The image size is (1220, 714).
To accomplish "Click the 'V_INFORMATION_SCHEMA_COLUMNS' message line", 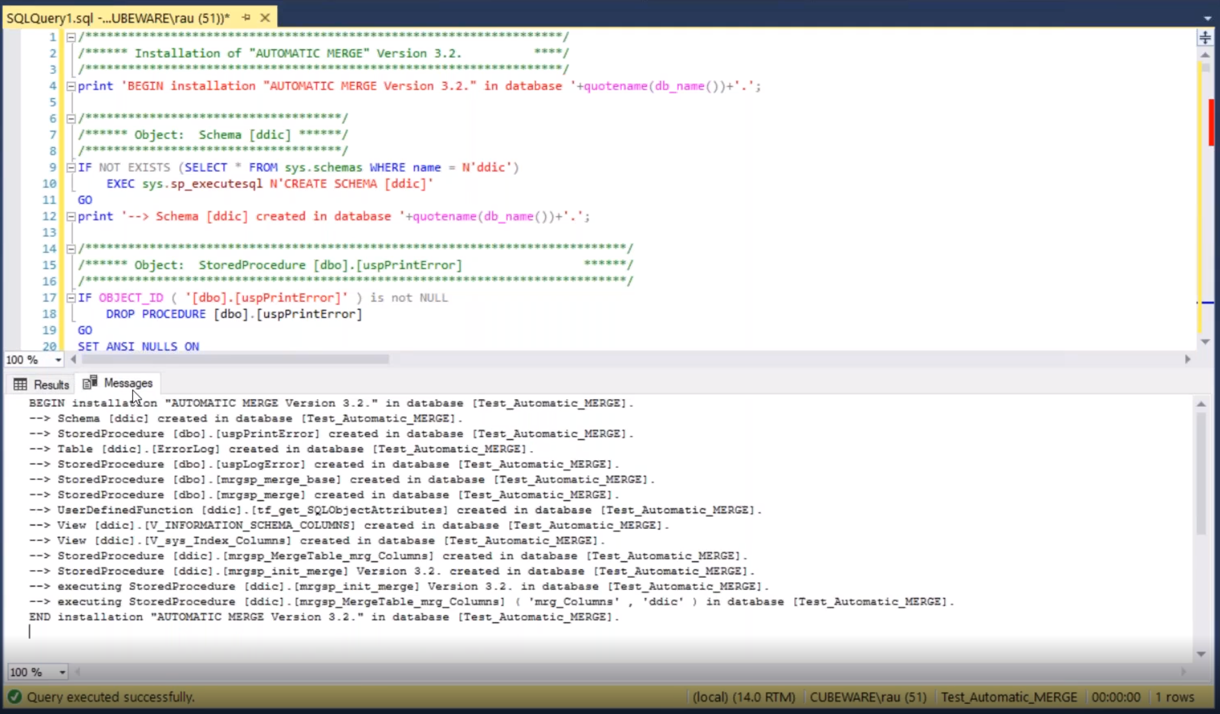I will (x=349, y=525).
